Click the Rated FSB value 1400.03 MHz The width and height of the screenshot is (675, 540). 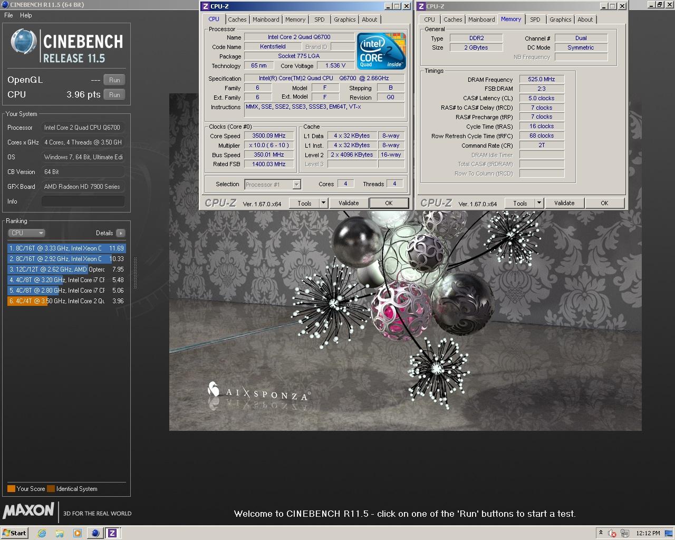269,165
